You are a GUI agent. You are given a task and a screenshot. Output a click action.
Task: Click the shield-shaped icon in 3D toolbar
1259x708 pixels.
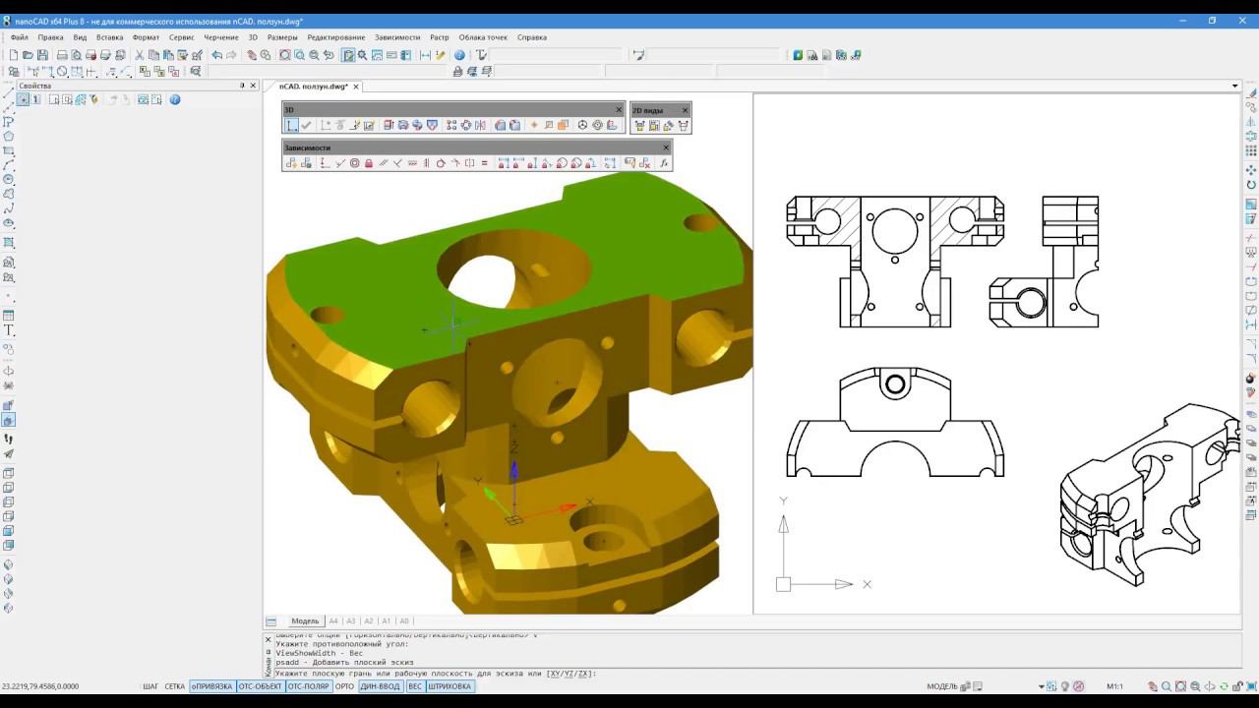tap(433, 125)
